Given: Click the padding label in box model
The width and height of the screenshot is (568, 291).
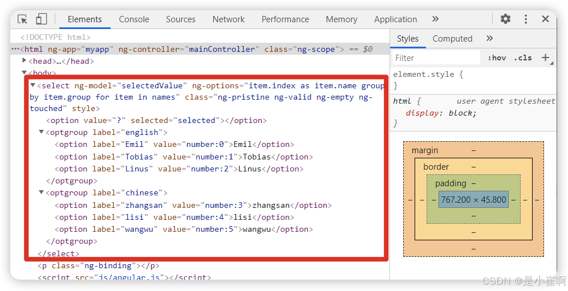Looking at the screenshot, I should tap(451, 183).
